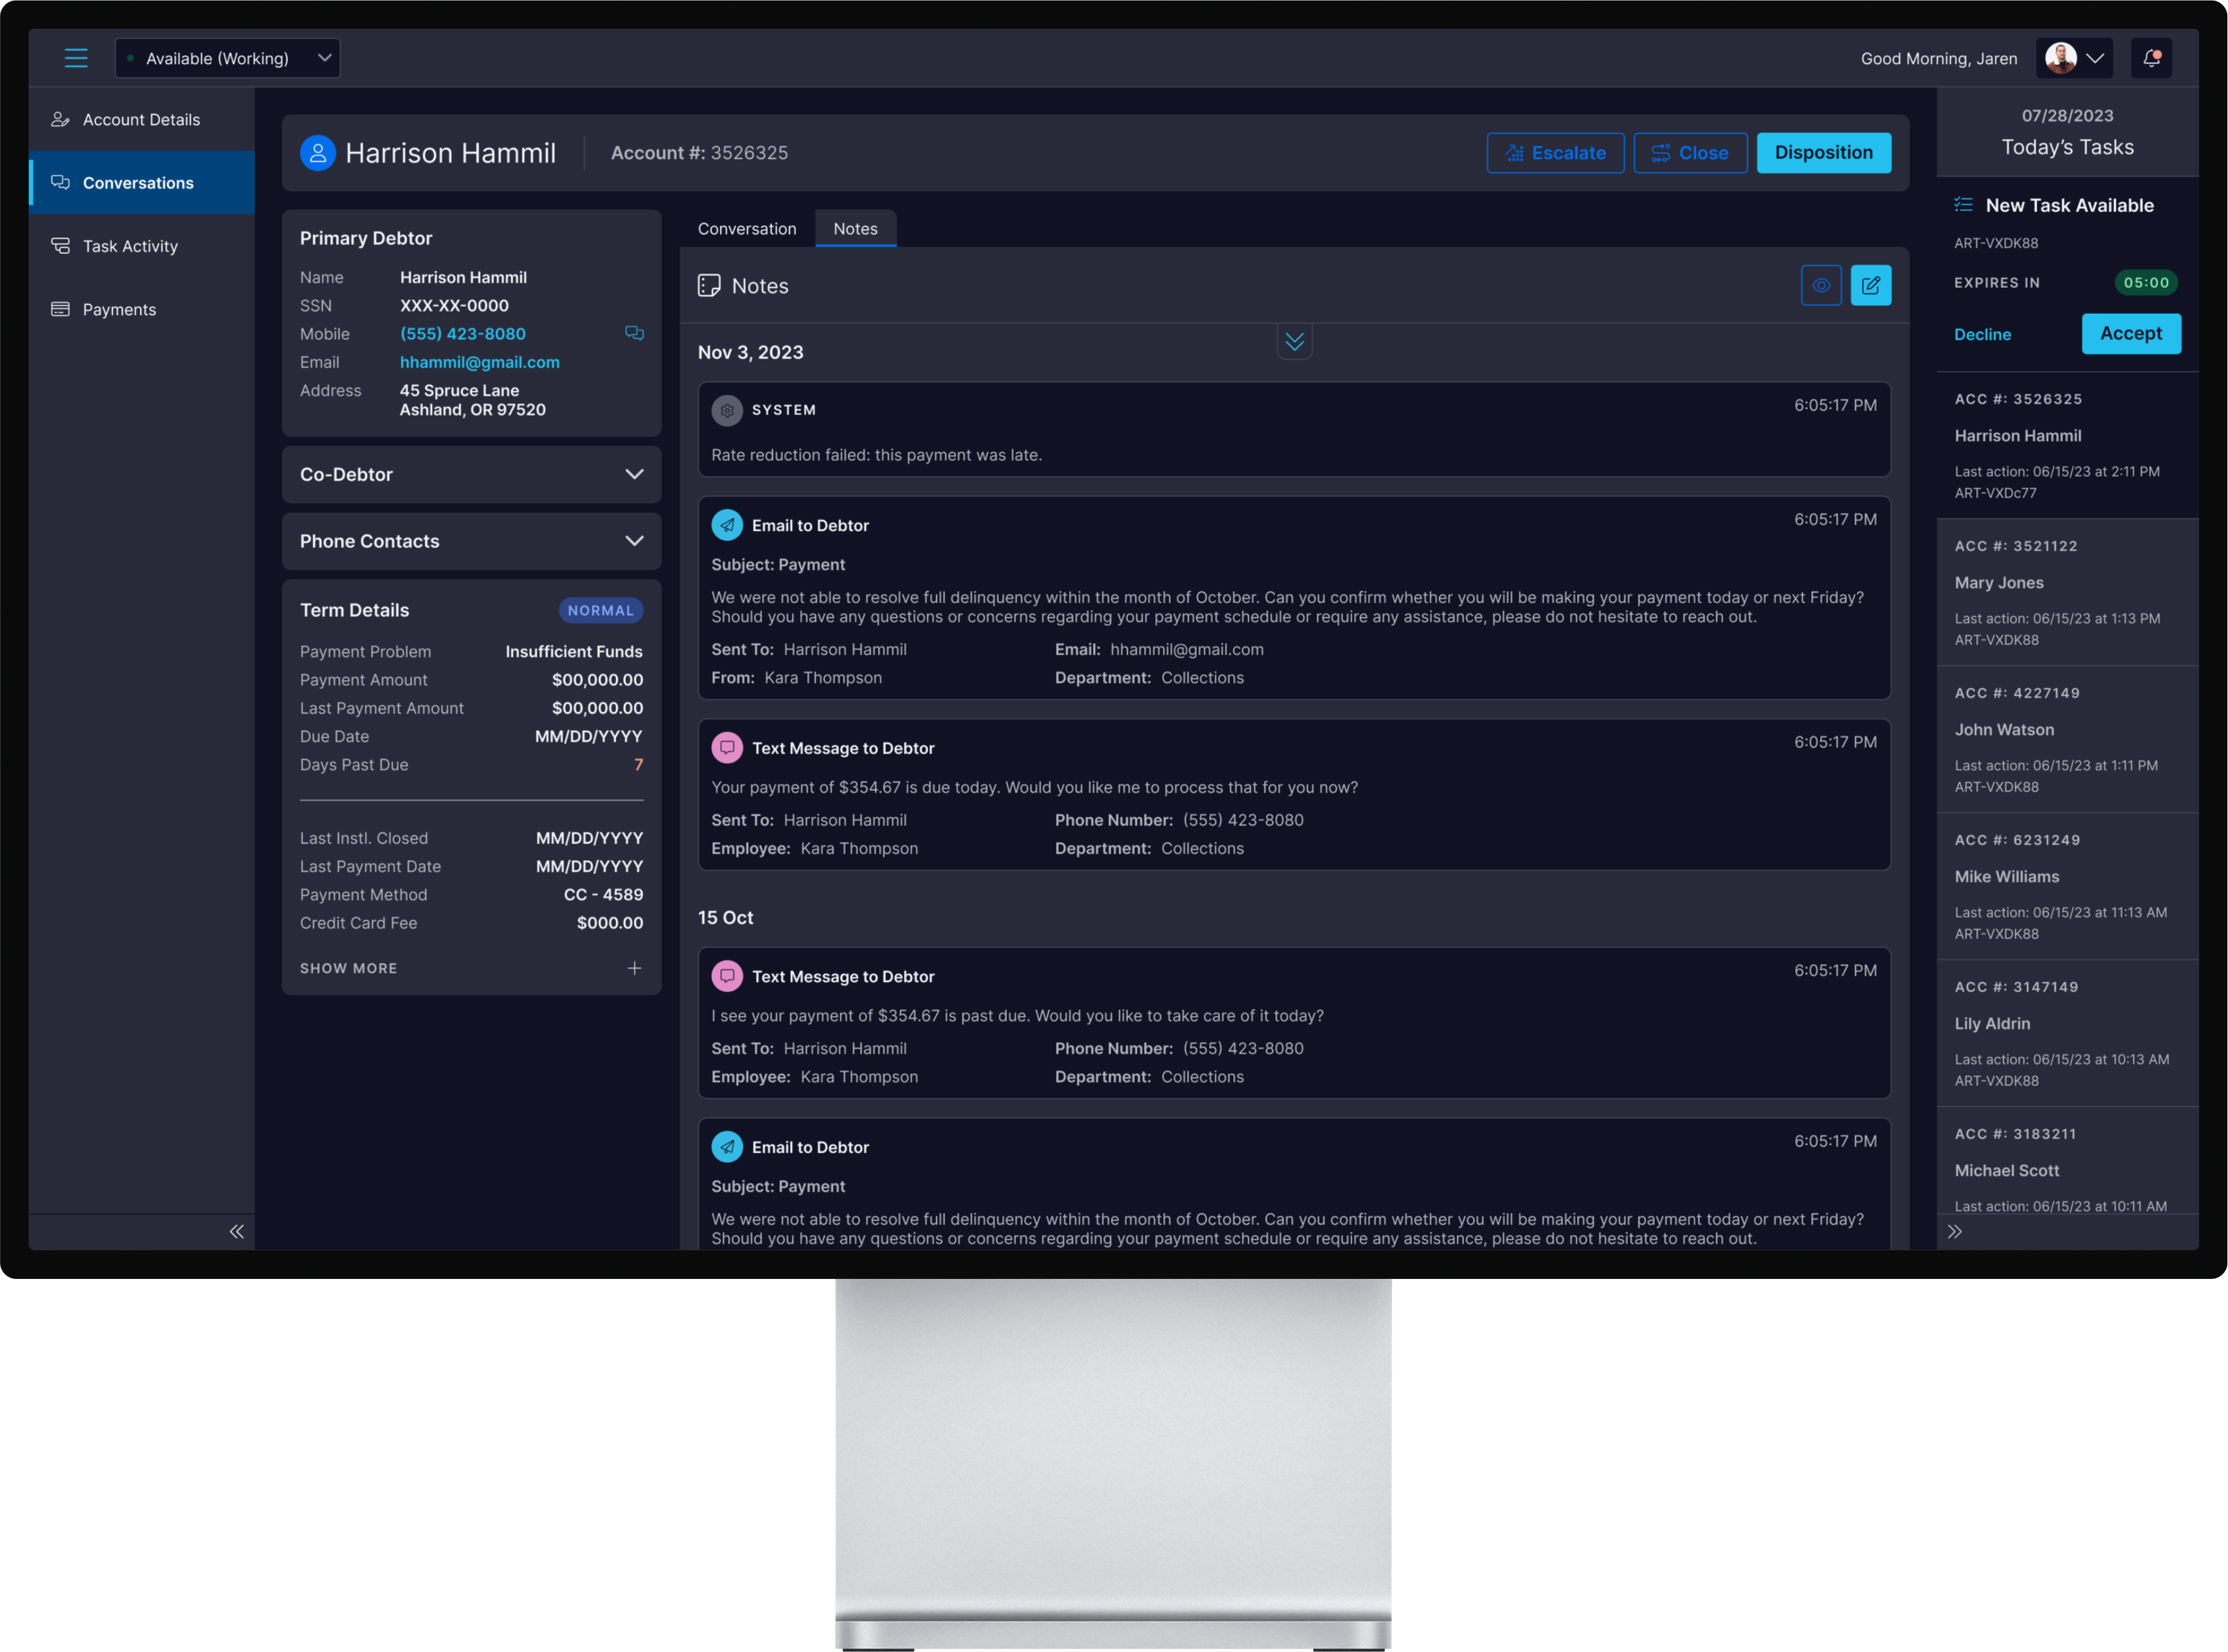Expand the tasks panel double-arrow icon
Viewport: 2228px width, 1652px height.
[1955, 1232]
